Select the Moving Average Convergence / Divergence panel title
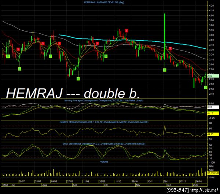 click(104, 100)
